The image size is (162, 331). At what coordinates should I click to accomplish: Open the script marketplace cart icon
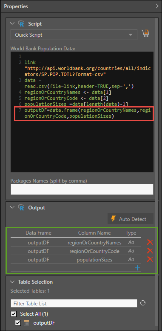point(145,34)
